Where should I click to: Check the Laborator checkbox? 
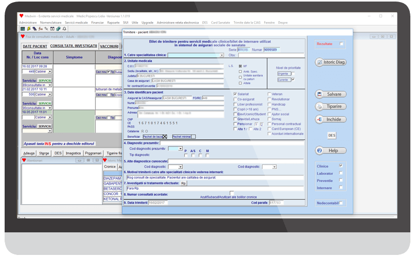[341, 173]
